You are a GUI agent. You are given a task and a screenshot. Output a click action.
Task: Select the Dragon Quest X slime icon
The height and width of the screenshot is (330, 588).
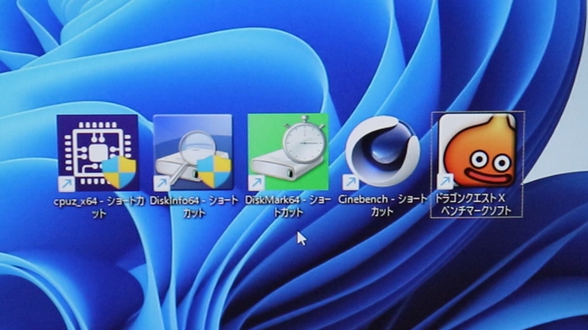[477, 151]
